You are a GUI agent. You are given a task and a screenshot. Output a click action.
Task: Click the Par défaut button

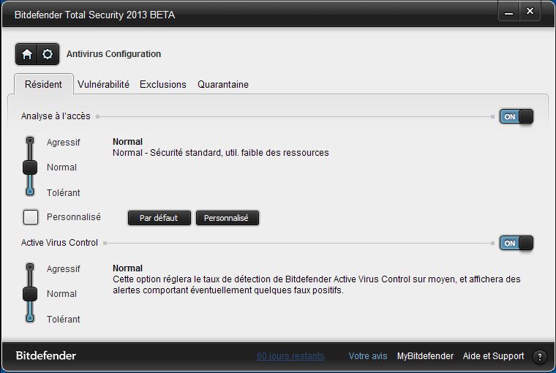click(x=159, y=218)
